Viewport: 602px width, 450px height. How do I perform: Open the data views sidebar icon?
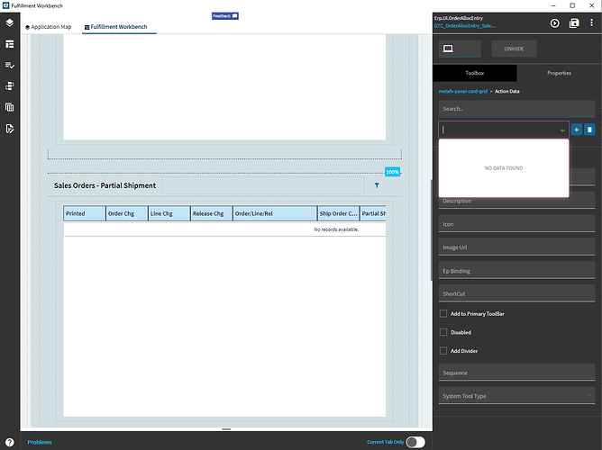[x=10, y=86]
